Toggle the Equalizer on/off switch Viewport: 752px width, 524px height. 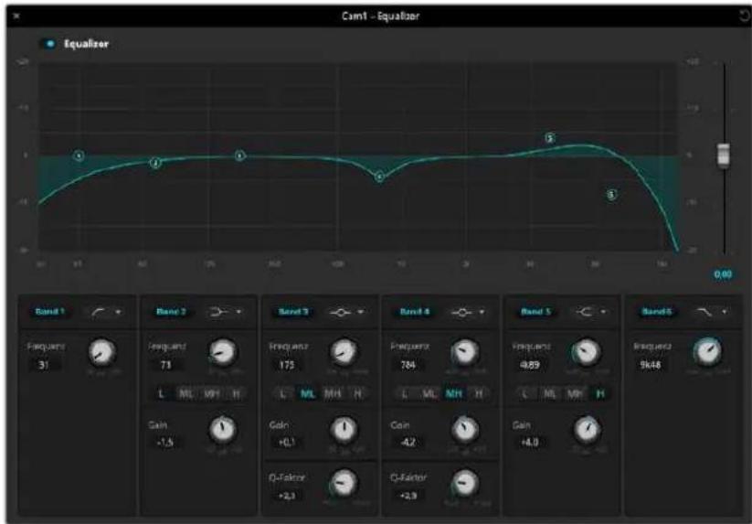point(49,44)
